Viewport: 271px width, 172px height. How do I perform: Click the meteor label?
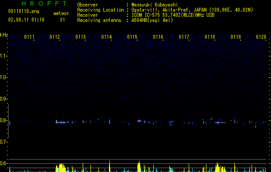61,13
